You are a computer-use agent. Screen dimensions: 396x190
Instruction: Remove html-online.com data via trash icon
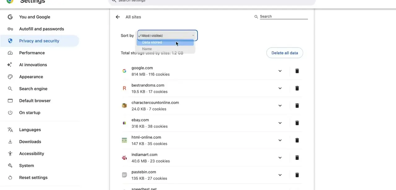point(297,140)
